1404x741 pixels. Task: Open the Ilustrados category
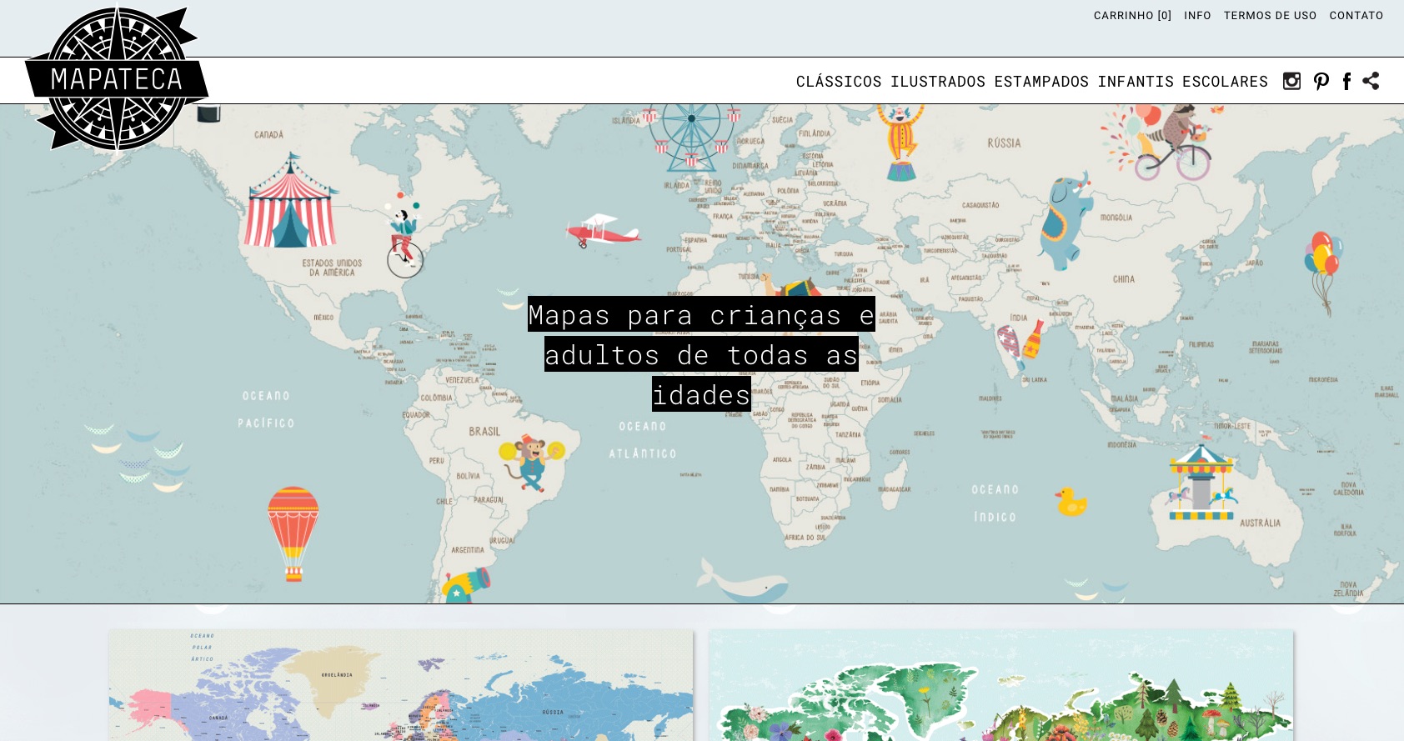938,82
